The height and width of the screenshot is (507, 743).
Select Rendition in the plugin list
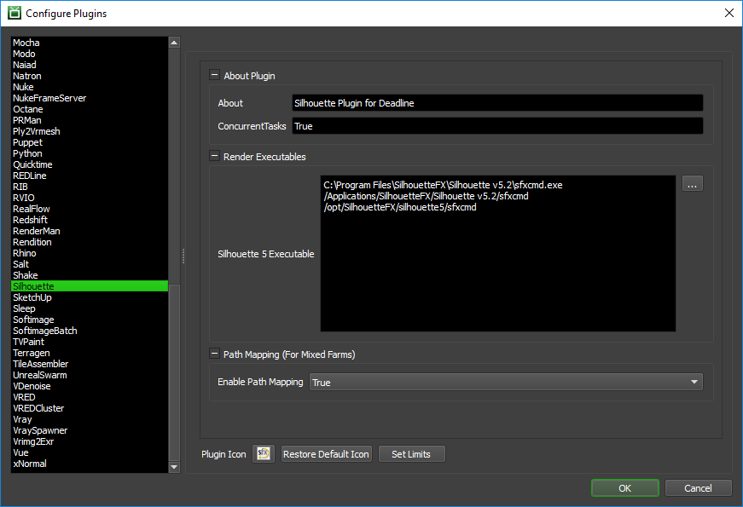90,242
